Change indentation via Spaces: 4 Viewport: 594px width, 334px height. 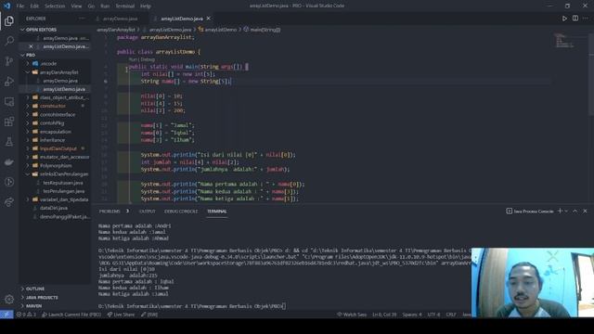click(x=412, y=315)
